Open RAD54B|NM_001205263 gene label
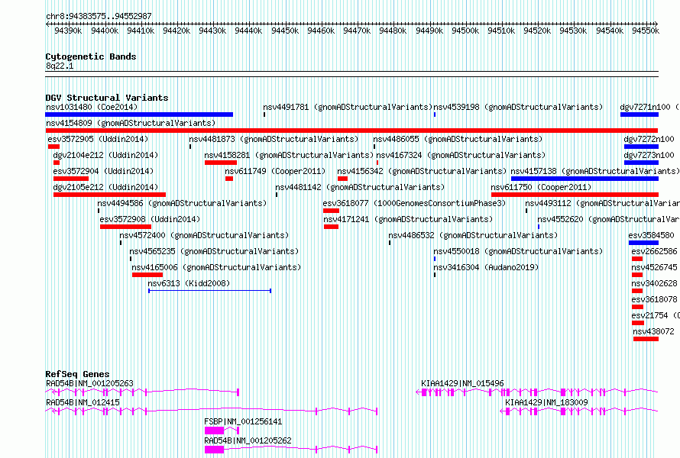The width and height of the screenshot is (680, 458). pos(89,383)
